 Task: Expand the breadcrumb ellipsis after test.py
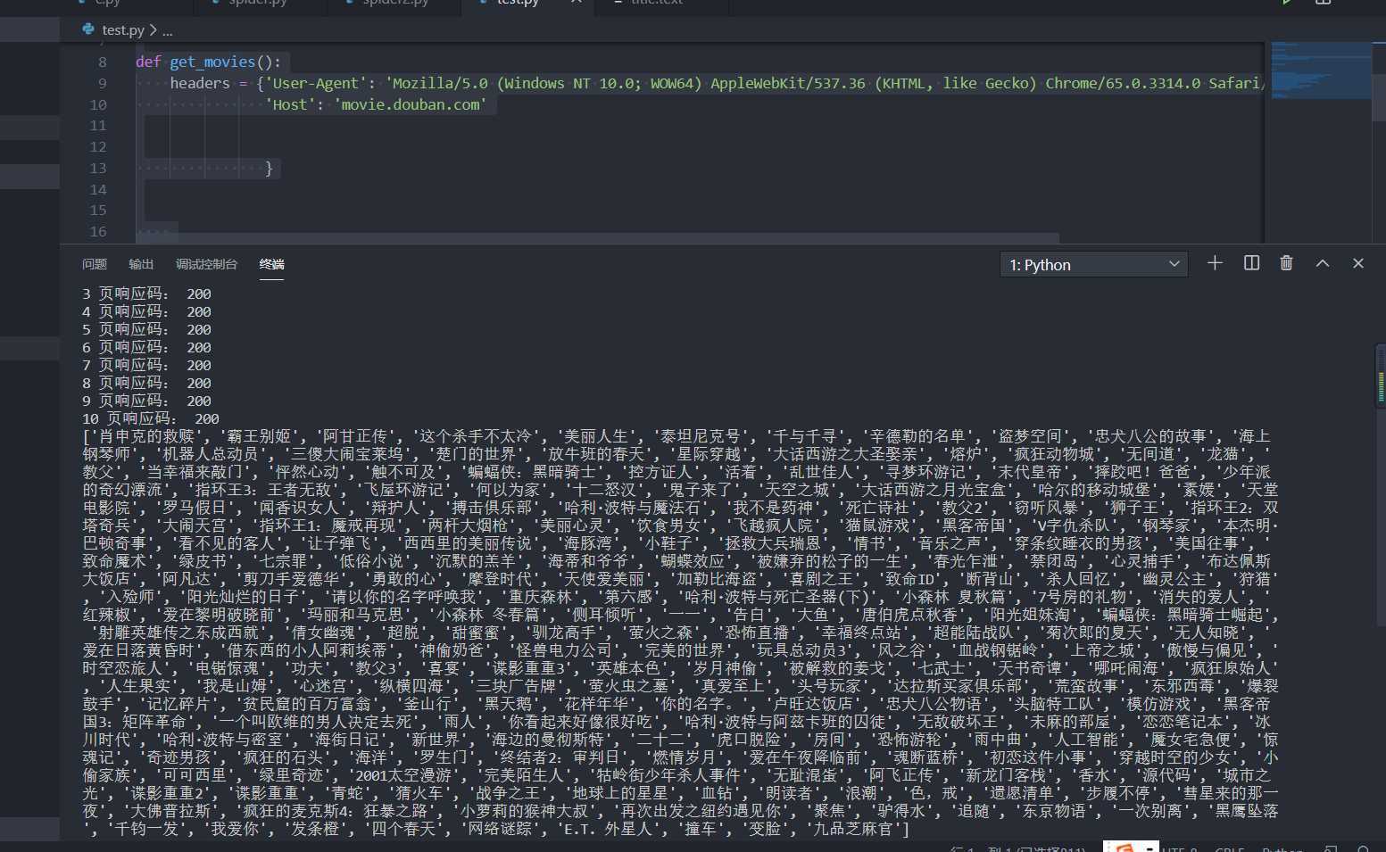pos(167,30)
